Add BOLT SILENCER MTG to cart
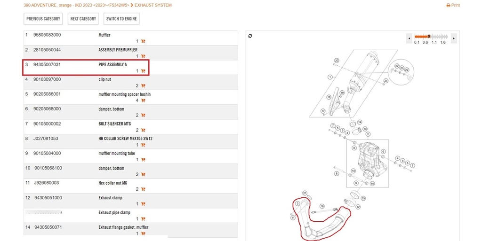 click(x=143, y=130)
